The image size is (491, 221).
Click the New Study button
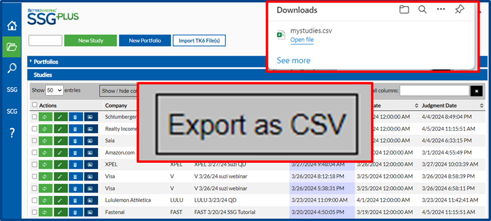tap(90, 41)
